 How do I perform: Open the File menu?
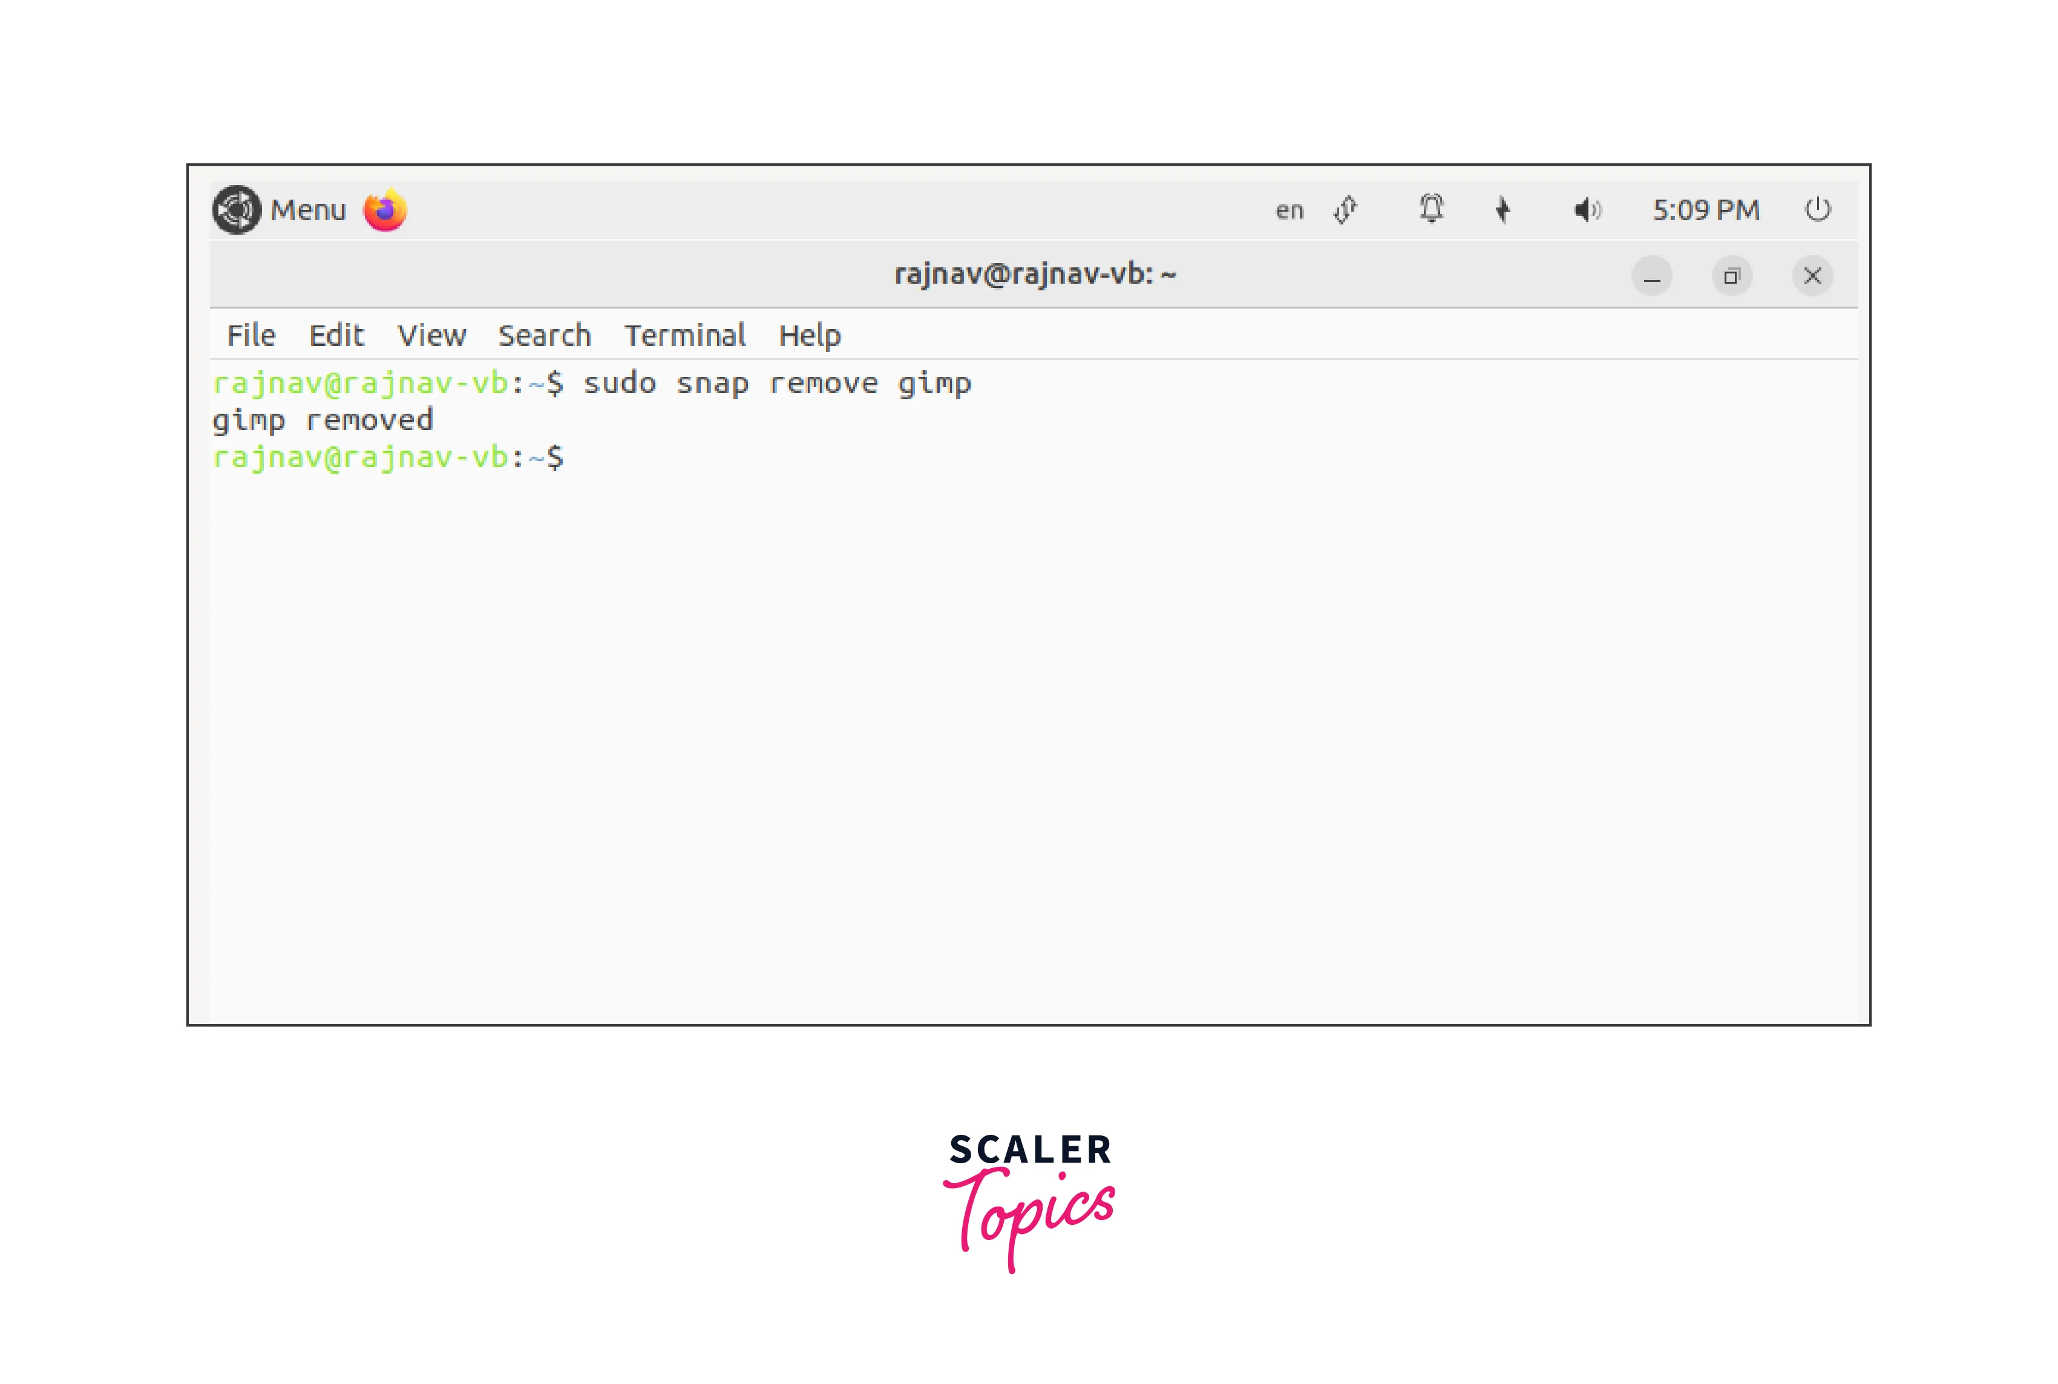pos(251,335)
